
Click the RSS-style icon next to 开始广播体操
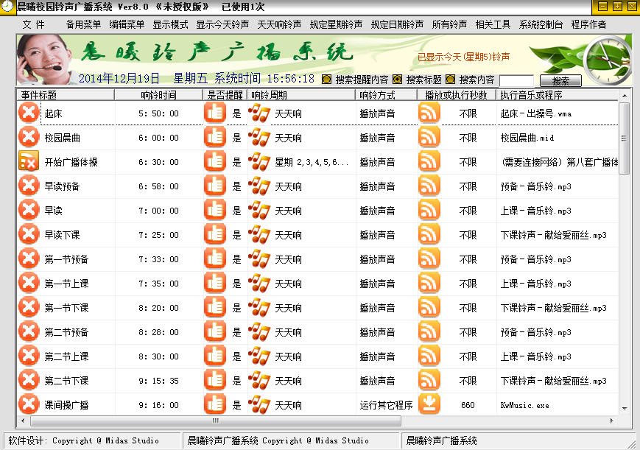click(29, 161)
